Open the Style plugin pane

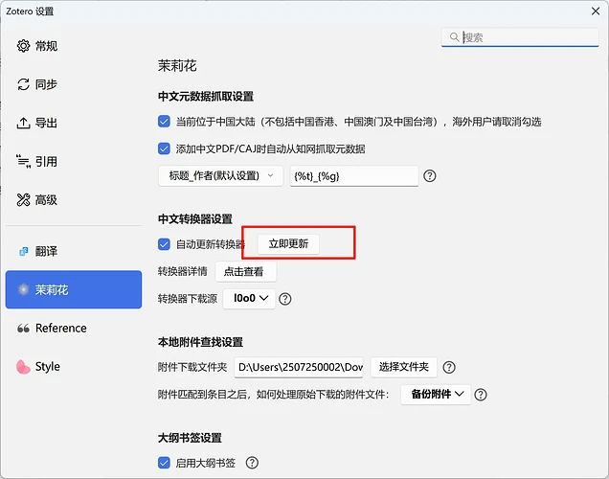coord(74,366)
